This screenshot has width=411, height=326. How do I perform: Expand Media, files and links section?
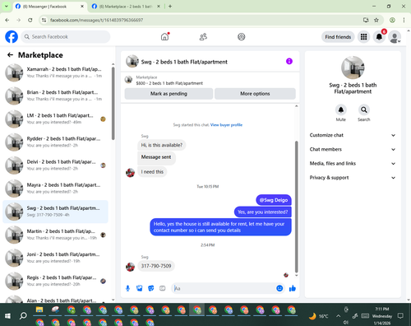point(353,164)
